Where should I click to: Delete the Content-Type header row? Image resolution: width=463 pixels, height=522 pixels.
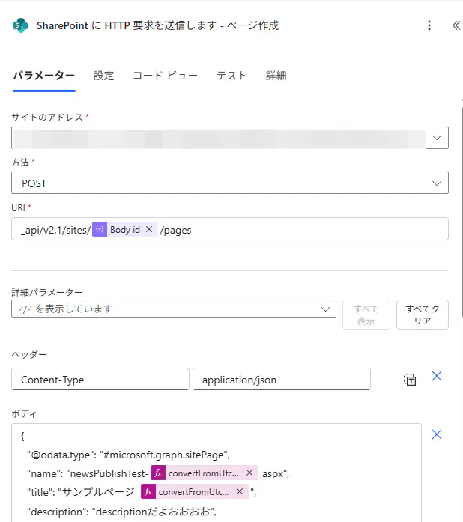tap(437, 376)
